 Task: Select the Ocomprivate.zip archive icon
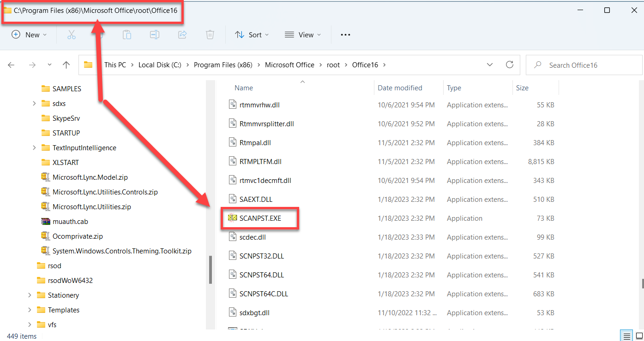[45, 236]
